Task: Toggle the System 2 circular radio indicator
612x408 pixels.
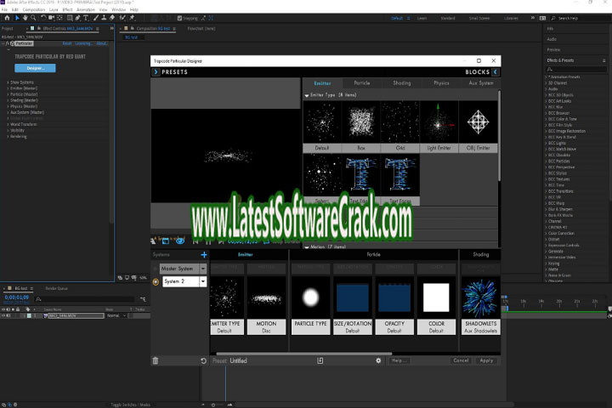Action: click(x=156, y=282)
